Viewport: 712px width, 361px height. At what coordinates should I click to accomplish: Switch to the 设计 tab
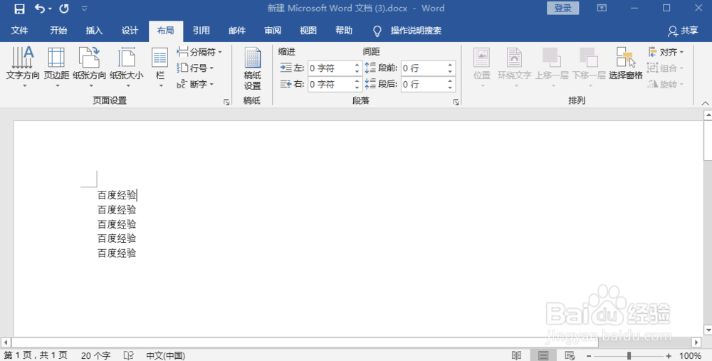[130, 31]
